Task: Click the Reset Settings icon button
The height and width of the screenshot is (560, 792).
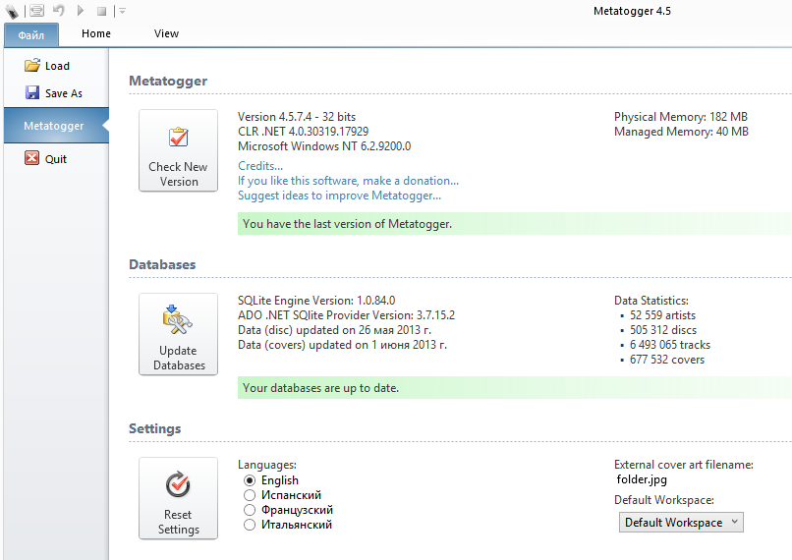Action: 178,498
